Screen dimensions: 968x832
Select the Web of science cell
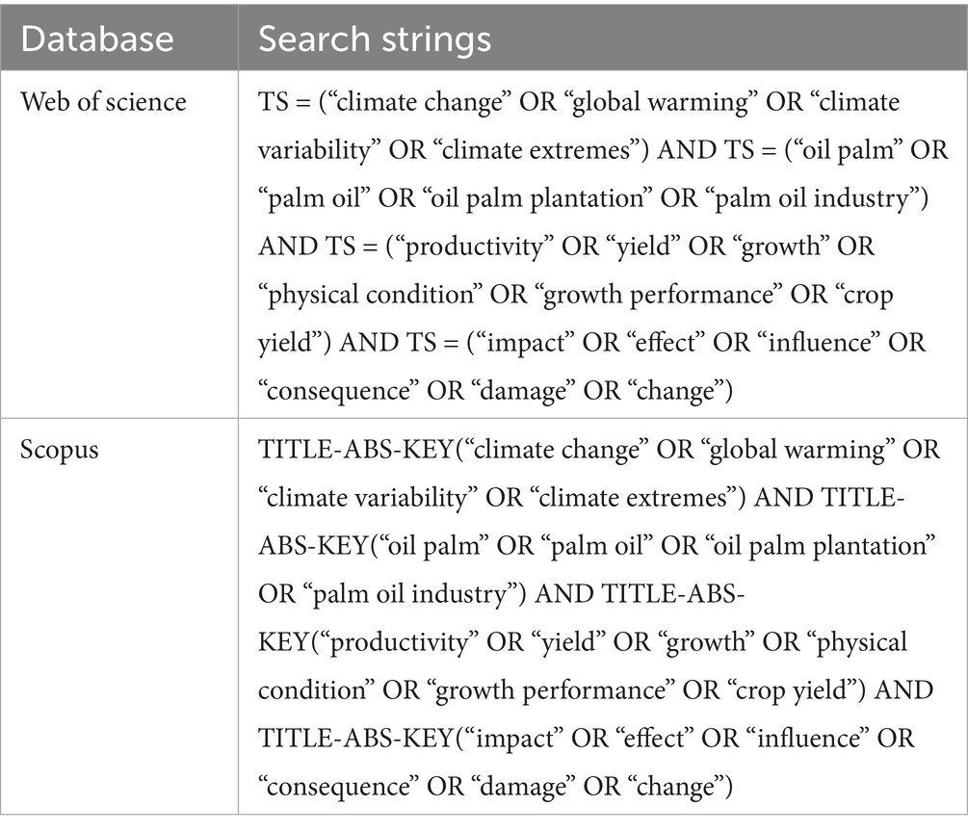(x=103, y=102)
